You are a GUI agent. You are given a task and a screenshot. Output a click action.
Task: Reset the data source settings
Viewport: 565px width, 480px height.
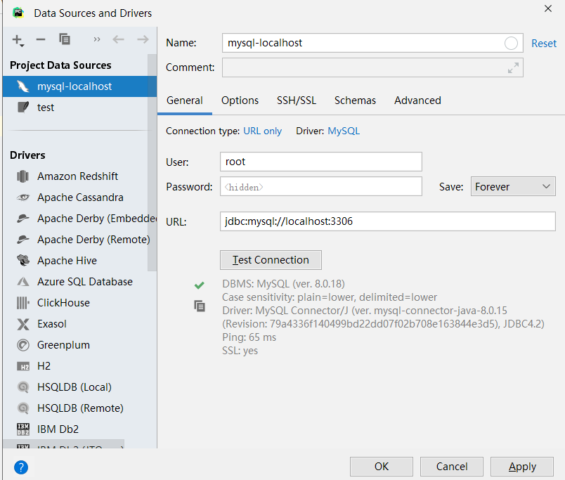543,43
